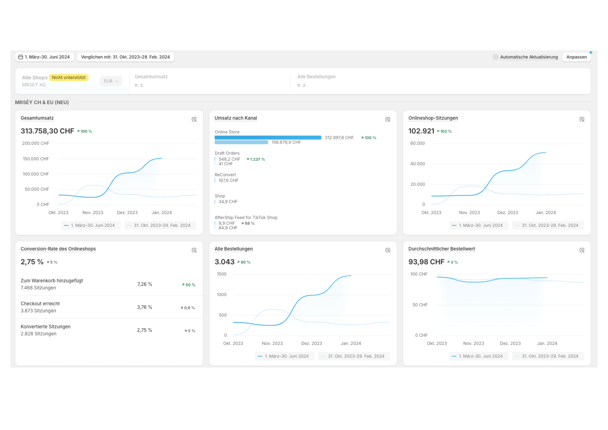Screen dimensions: 608x430
Task: Open the explore icon on Conversion-Rate card
Action: (195, 250)
